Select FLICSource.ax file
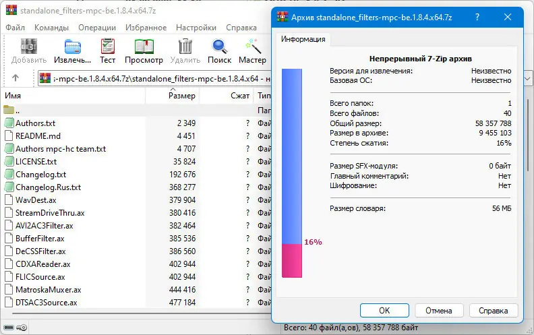 (40, 277)
